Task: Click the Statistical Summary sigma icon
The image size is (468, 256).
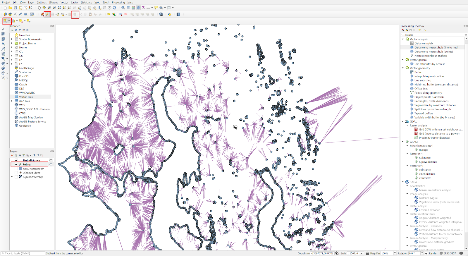Action: coord(143,8)
